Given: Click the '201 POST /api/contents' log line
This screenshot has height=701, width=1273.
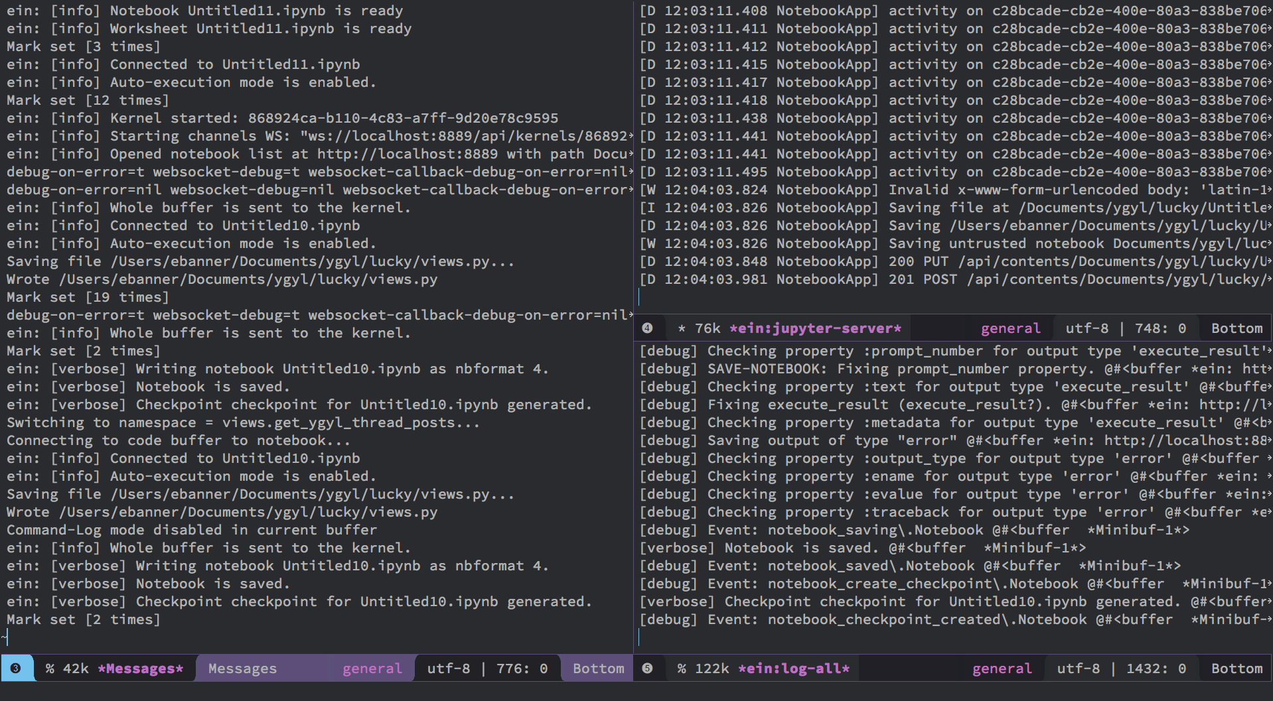Looking at the screenshot, I should [956, 279].
